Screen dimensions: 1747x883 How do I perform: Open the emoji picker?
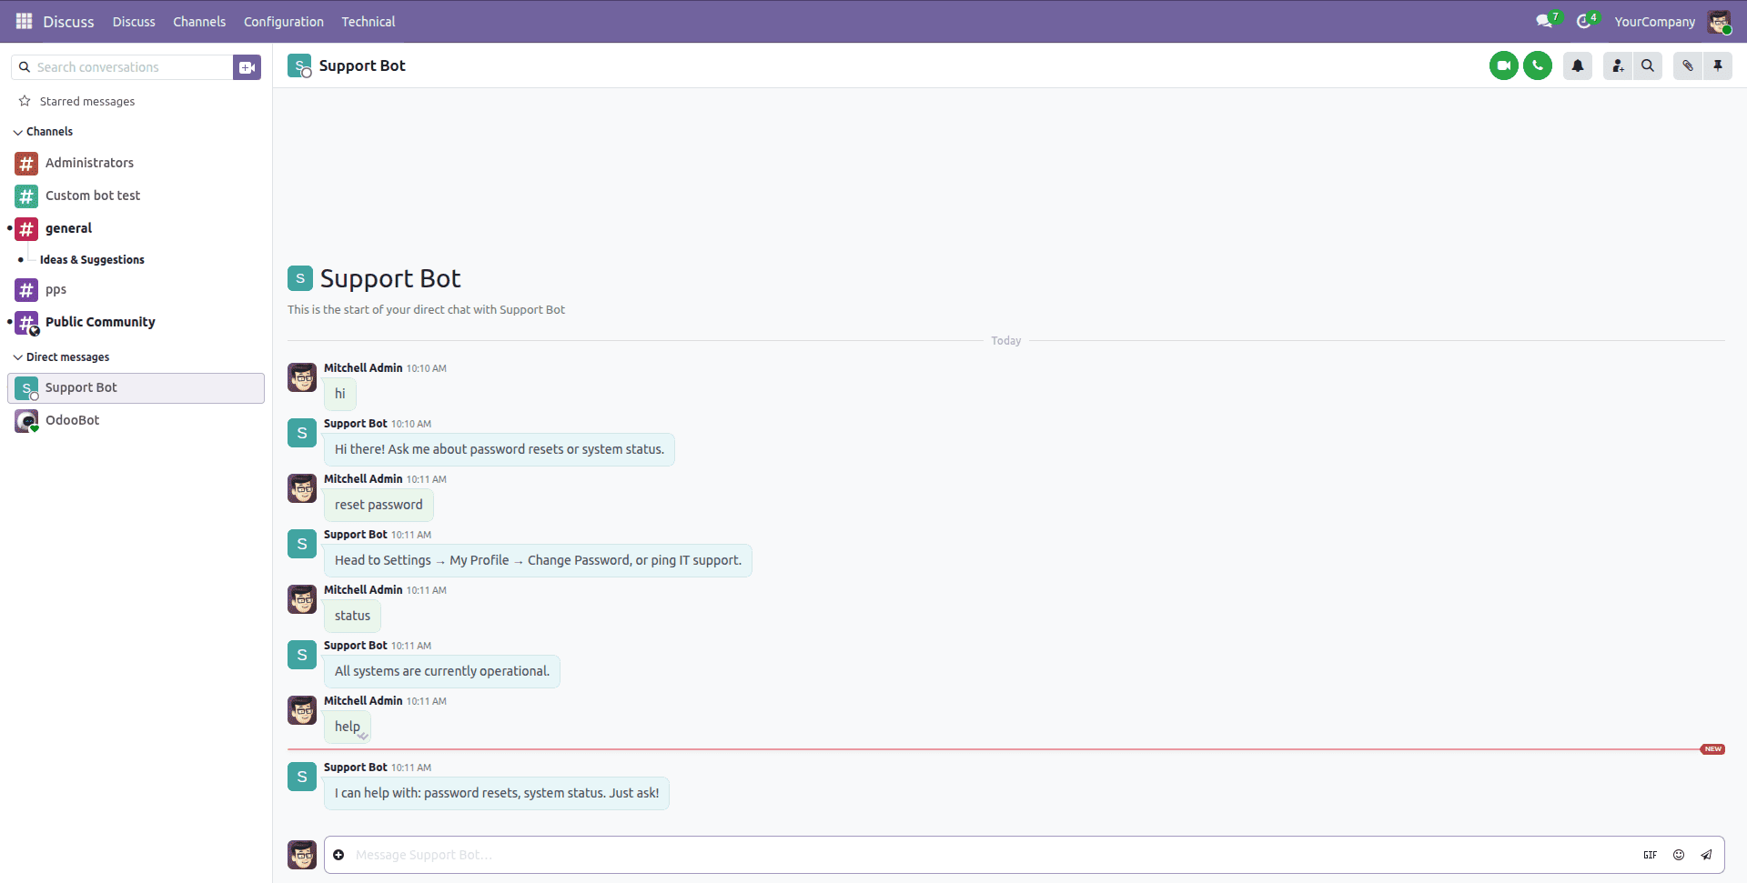pyautogui.click(x=1679, y=855)
